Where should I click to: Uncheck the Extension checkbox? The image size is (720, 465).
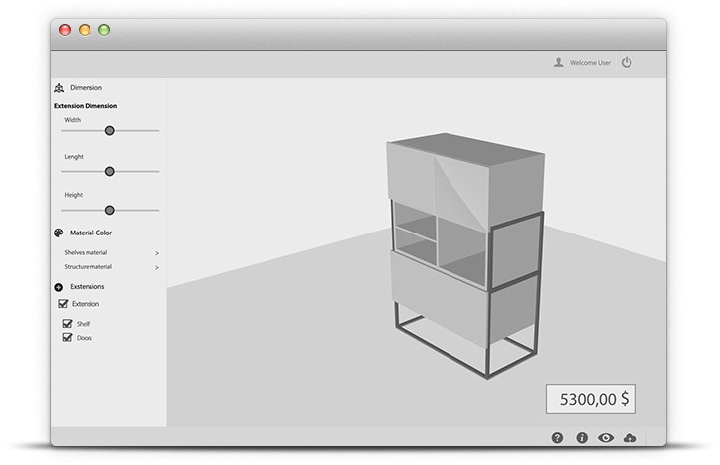click(63, 304)
